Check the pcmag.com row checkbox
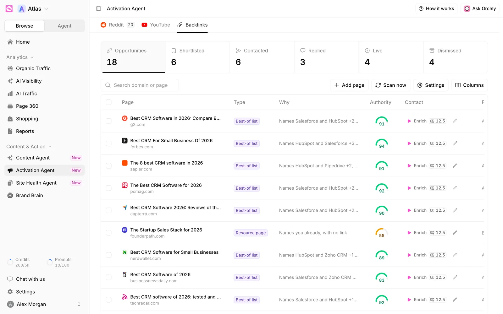 click(x=109, y=188)
